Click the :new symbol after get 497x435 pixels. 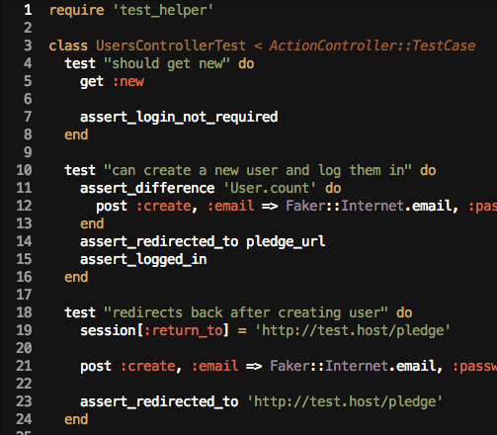tap(128, 81)
